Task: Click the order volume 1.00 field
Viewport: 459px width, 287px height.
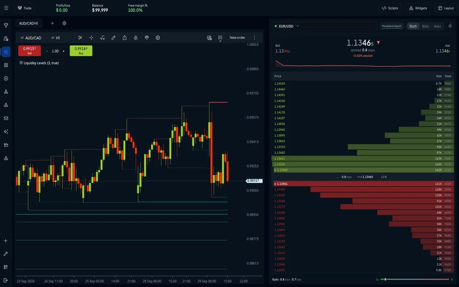Action: pyautogui.click(x=55, y=51)
